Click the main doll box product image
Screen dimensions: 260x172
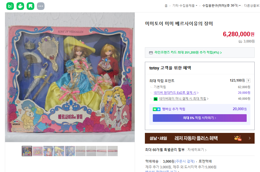click(x=70, y=77)
